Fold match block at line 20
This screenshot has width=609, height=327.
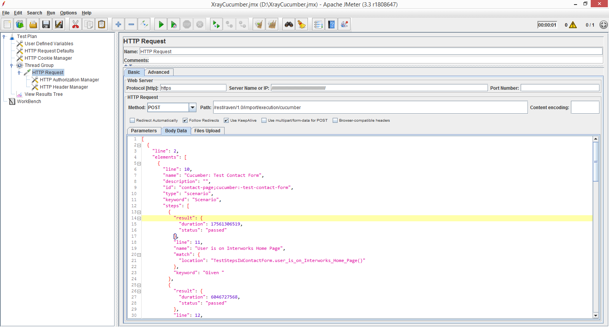[139, 255]
